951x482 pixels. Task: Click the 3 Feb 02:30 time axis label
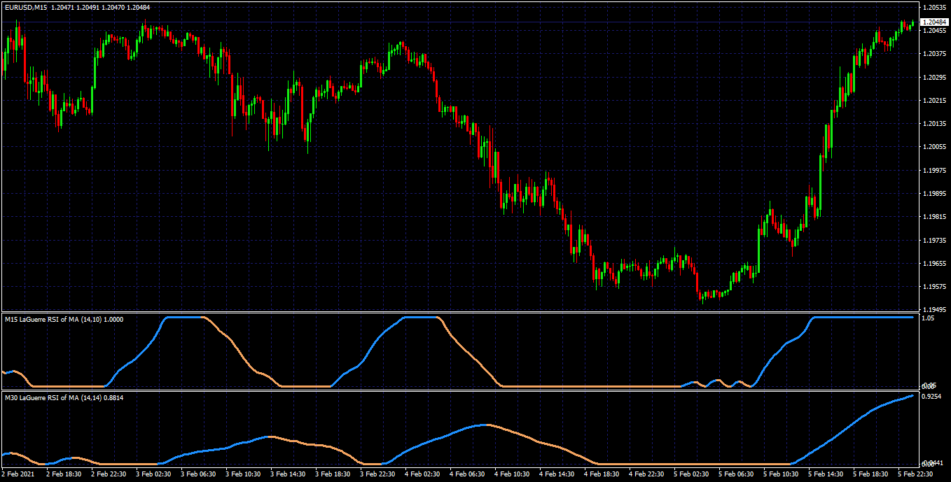click(x=153, y=474)
